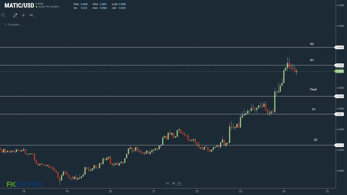
Task: Click the 0.5303 price tag on axis
Action: [x=340, y=97]
